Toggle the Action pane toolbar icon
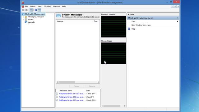 pos(39,10)
